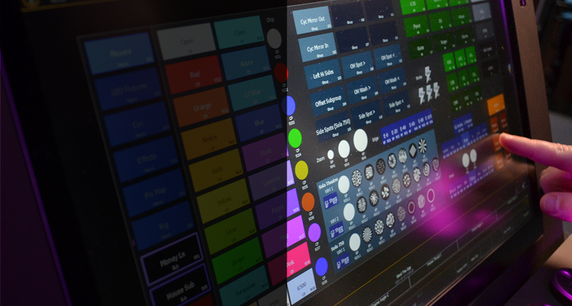
Task: Select the LT Blue color palette tile
Action: pyautogui.click(x=253, y=93)
